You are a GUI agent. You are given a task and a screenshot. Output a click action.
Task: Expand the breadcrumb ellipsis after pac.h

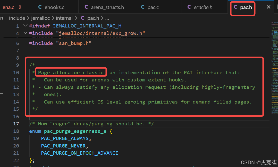pos(107,18)
